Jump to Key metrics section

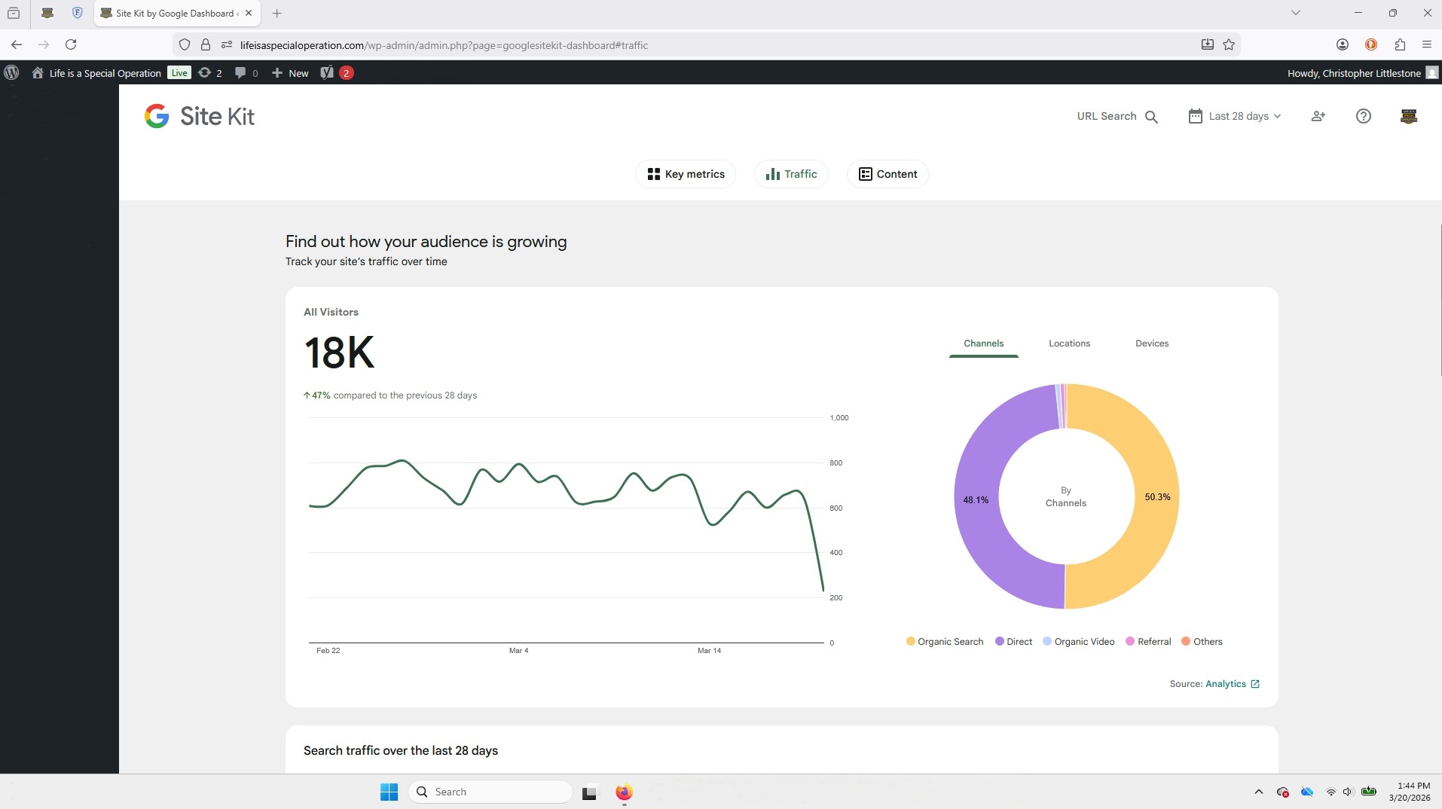pyautogui.click(x=686, y=174)
